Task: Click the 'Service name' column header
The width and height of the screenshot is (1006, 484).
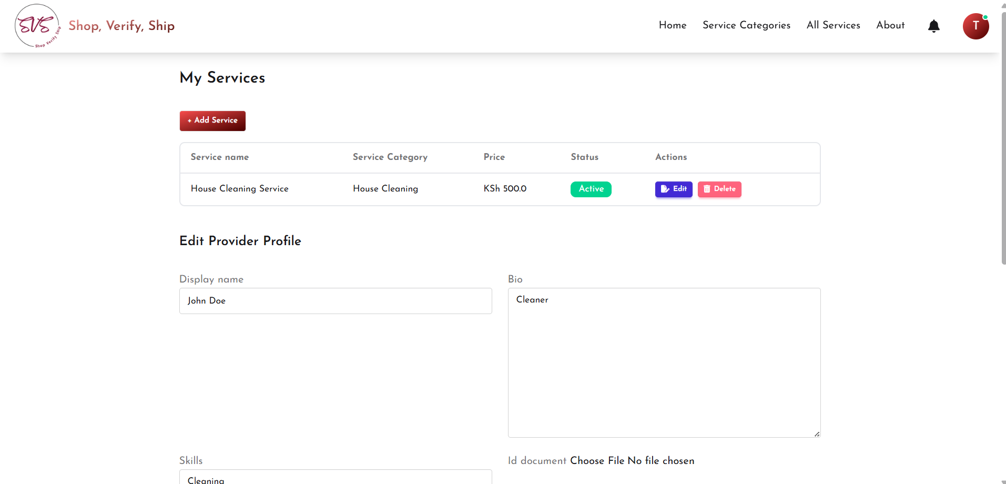Action: pos(220,157)
